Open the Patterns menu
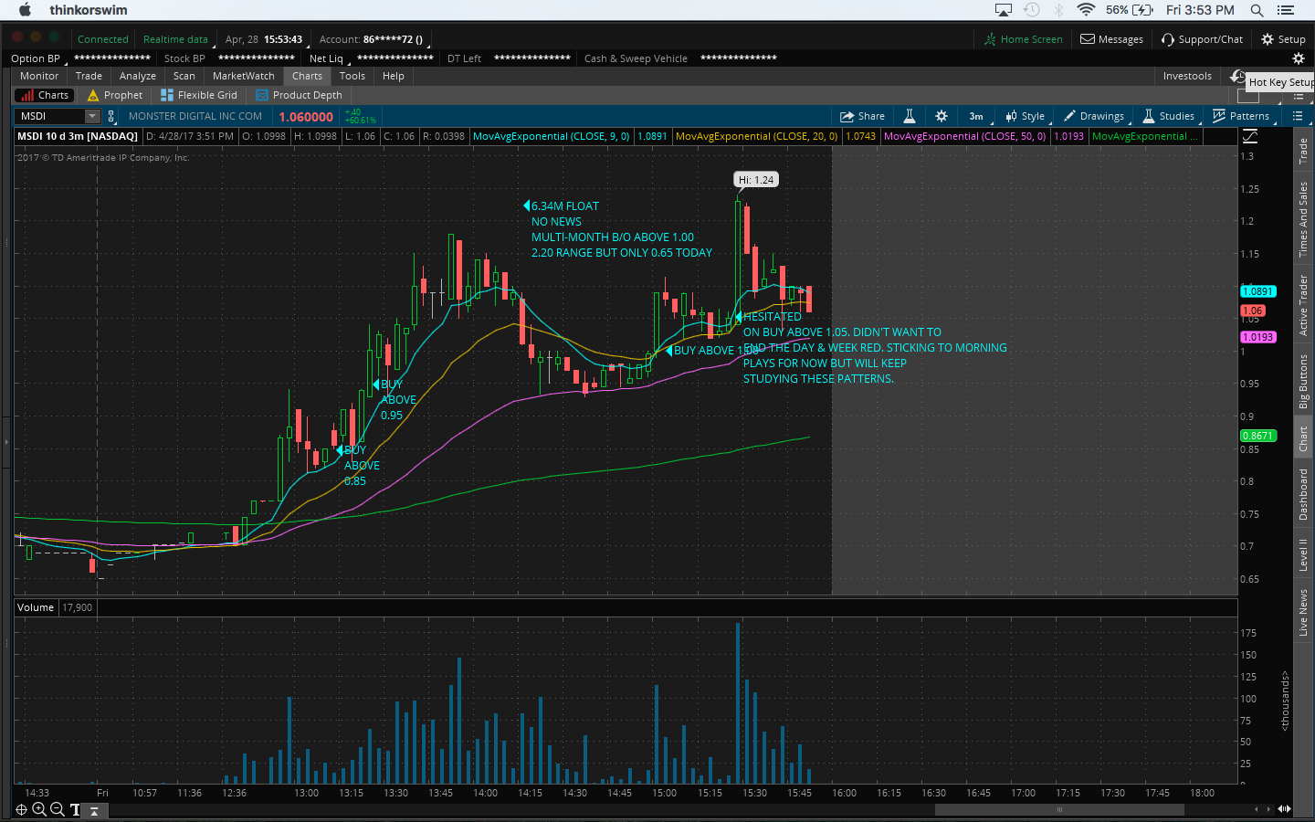Viewport: 1315px width, 822px height. click(1241, 116)
